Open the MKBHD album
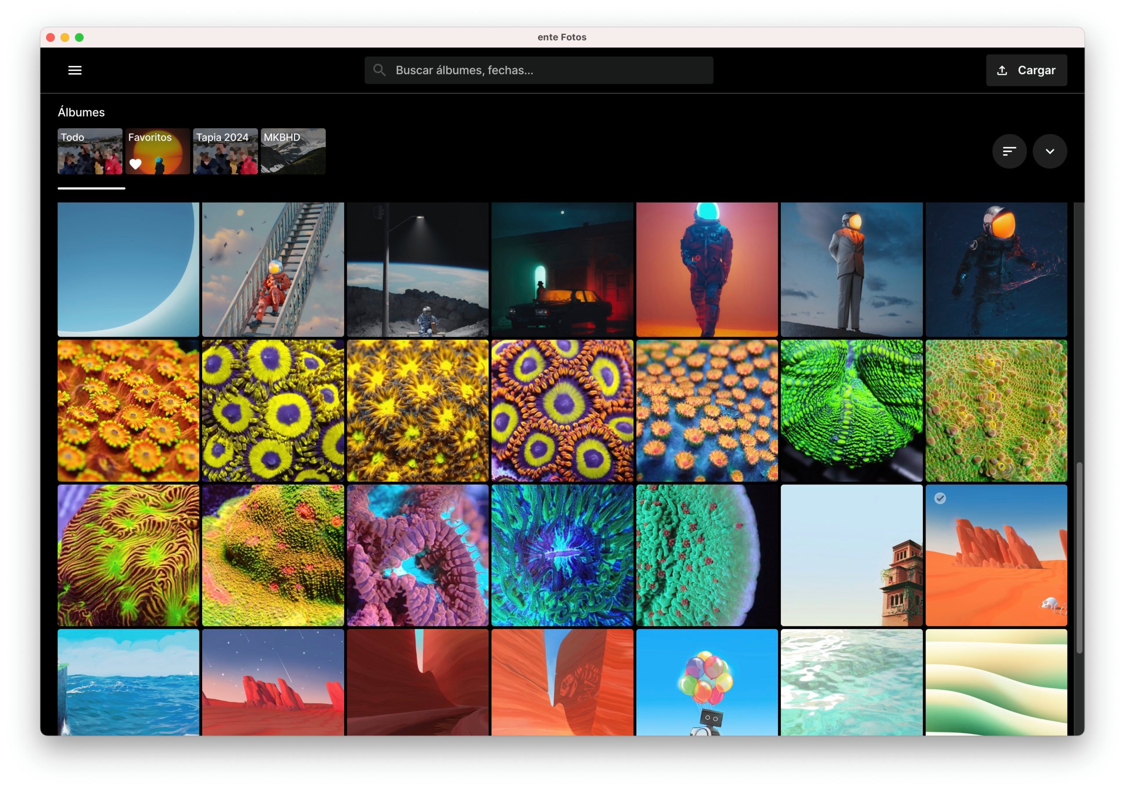 [293, 151]
